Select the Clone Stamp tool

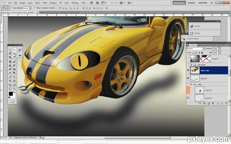pos(10,65)
